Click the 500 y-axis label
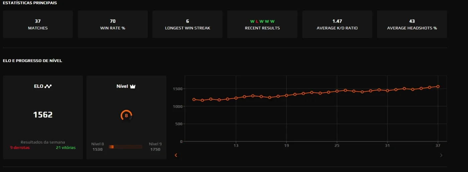Viewport: 468px width, 172px height. (179, 124)
